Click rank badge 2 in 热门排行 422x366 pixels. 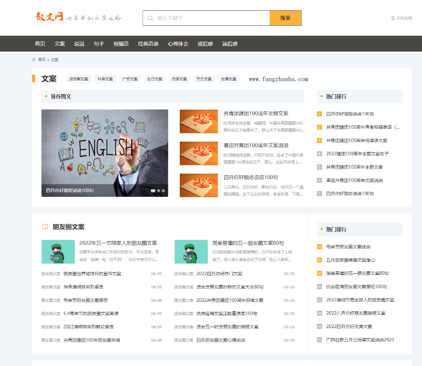point(319,127)
